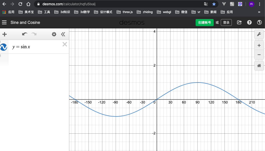The width and height of the screenshot is (265, 151).
Task: Go back with the browser back arrow
Action: click(4, 4)
